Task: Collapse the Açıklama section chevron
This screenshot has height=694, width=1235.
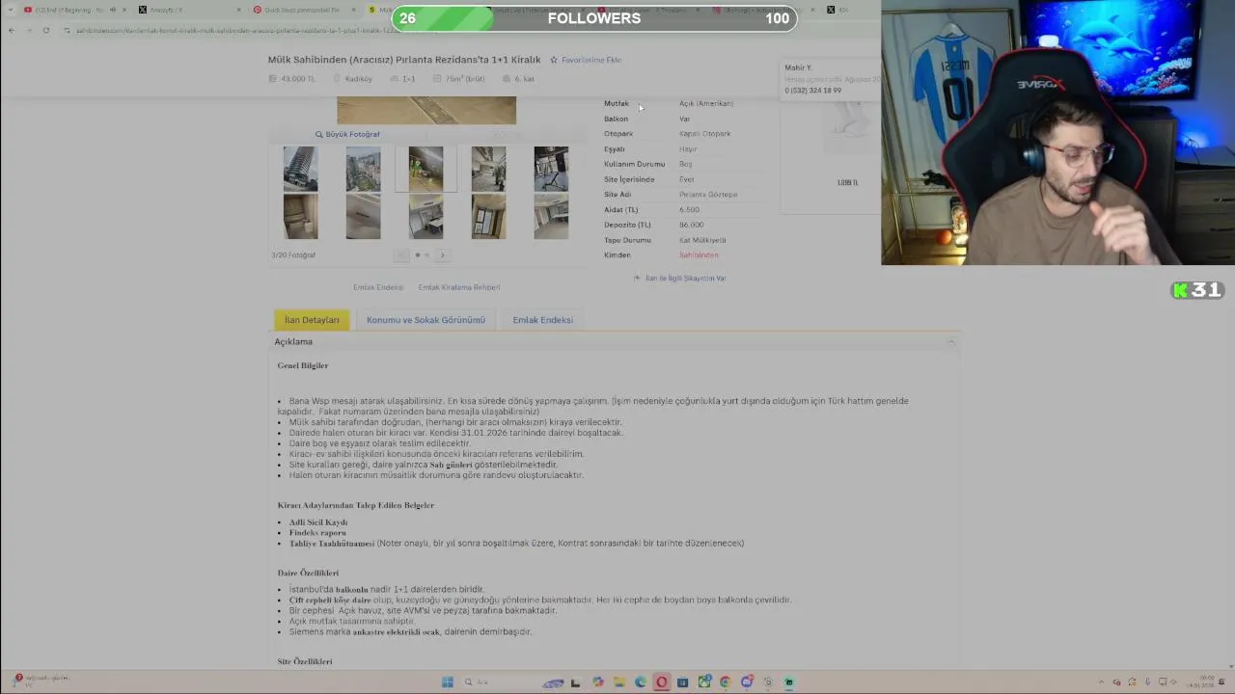Action: coord(950,342)
